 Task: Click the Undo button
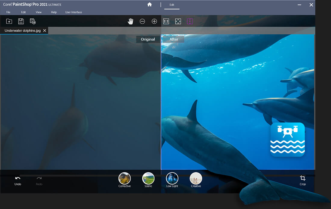click(18, 180)
